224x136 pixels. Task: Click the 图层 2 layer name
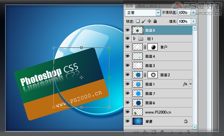[165, 75]
